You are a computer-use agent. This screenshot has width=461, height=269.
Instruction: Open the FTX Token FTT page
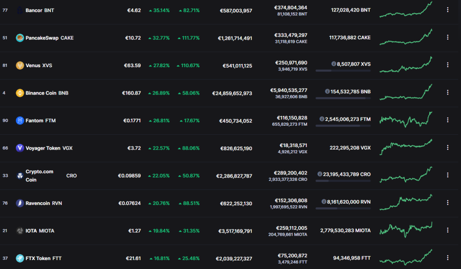click(x=43, y=258)
